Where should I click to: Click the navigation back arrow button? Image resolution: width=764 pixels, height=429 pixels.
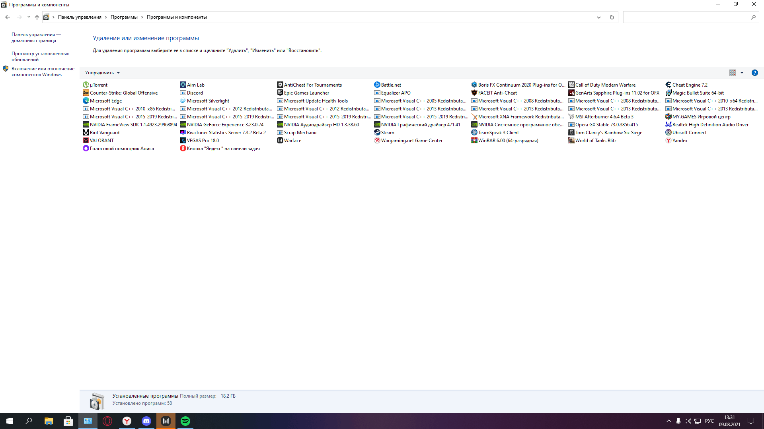[7, 17]
